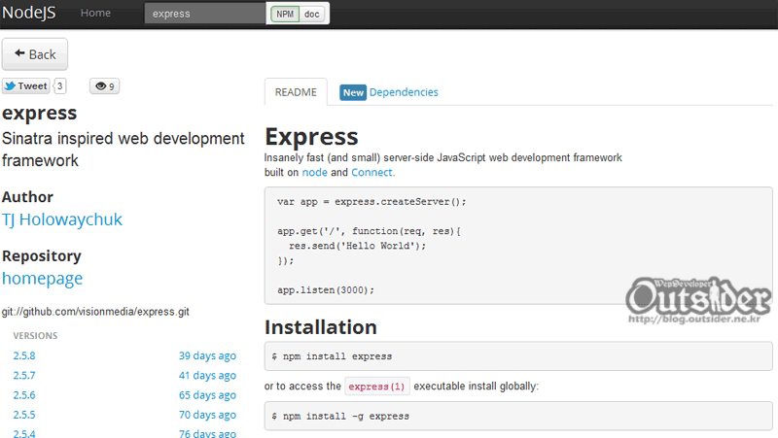This screenshot has width=778, height=438.
Task: Click the 39 days ago timestamp
Action: [x=207, y=355]
